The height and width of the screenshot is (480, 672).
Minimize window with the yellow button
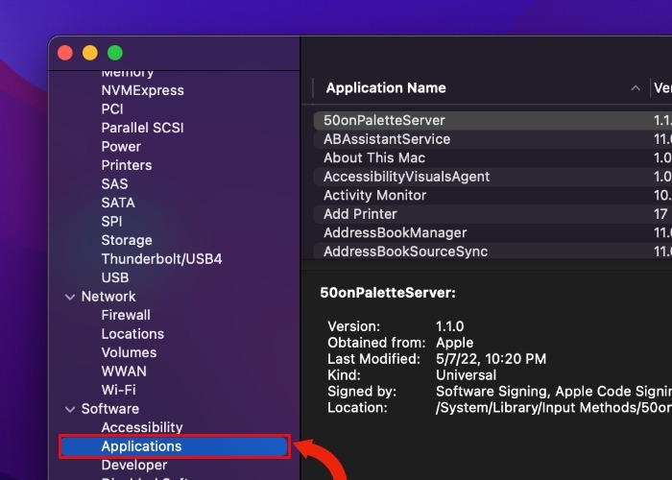pyautogui.click(x=90, y=53)
